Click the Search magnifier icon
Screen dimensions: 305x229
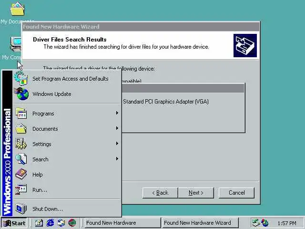click(x=21, y=159)
